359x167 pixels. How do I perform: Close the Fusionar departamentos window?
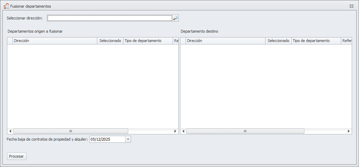coord(351,6)
